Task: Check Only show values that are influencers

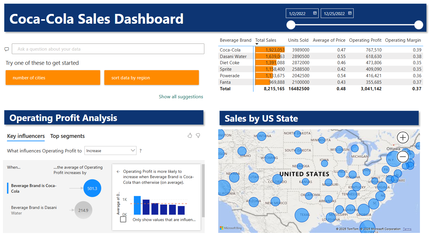Action: (123, 219)
